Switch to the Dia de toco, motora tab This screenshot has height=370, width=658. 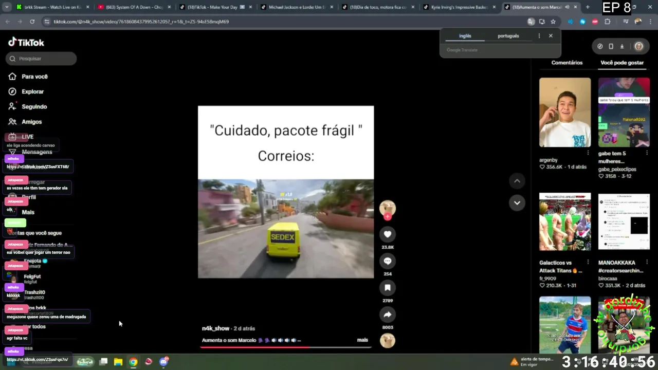tap(378, 7)
